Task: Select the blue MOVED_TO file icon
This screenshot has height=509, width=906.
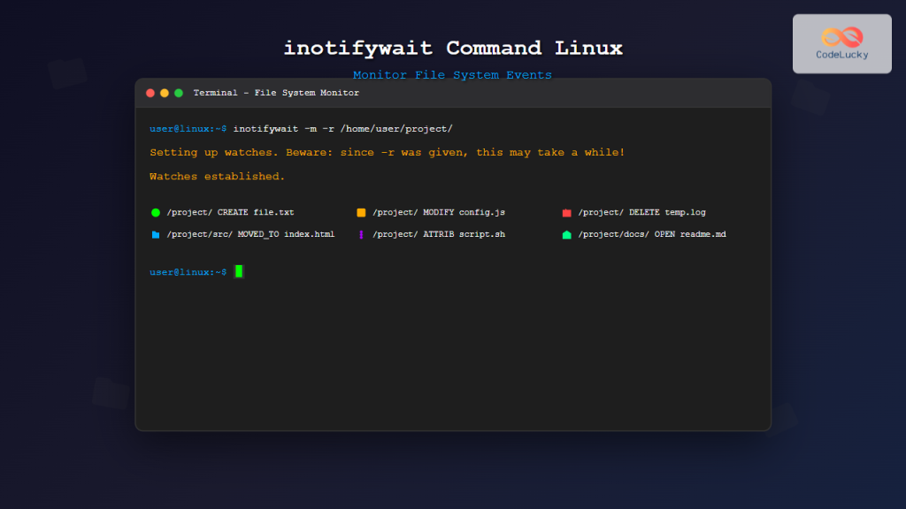Action: pyautogui.click(x=156, y=233)
